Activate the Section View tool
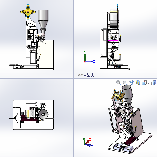 point(138,83)
